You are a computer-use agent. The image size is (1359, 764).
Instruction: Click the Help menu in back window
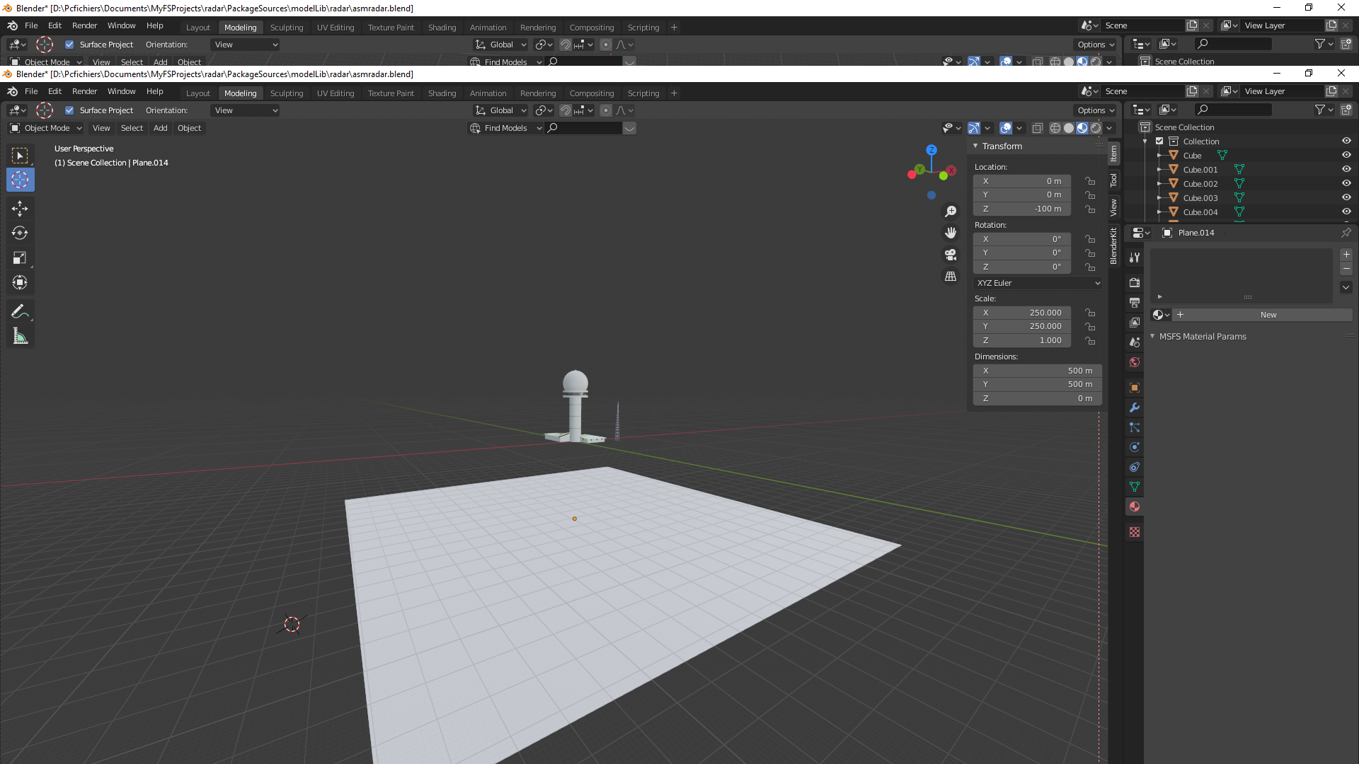[x=154, y=25]
